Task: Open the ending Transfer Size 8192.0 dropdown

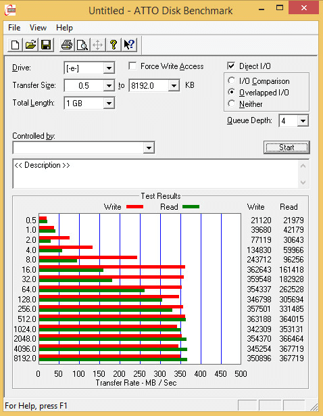Action: click(174, 86)
